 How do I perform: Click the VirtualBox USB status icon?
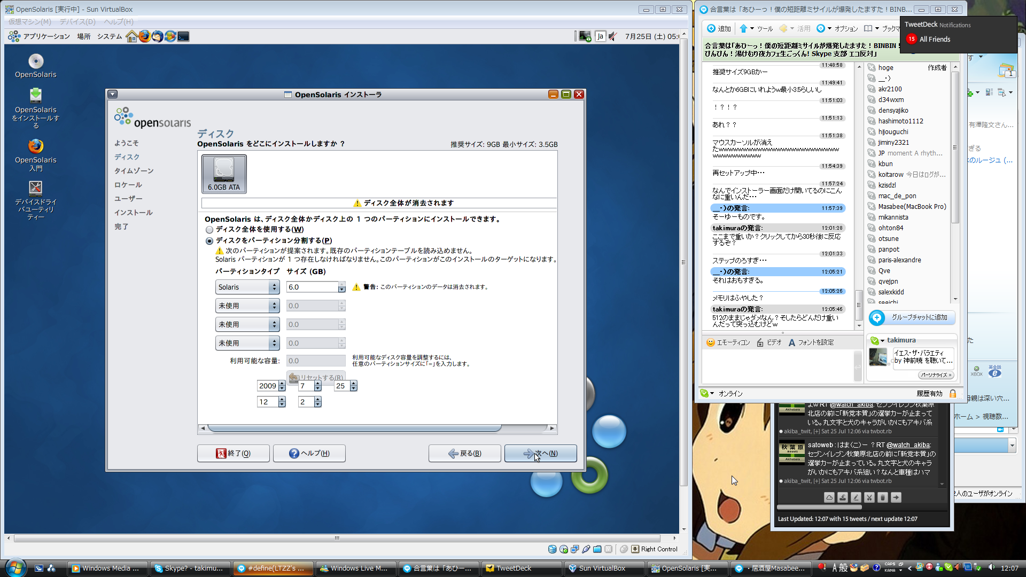(586, 549)
